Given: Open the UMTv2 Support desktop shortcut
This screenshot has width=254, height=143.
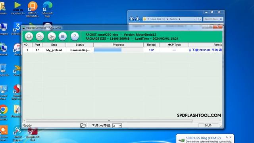Looking at the screenshot, I should (17, 134).
